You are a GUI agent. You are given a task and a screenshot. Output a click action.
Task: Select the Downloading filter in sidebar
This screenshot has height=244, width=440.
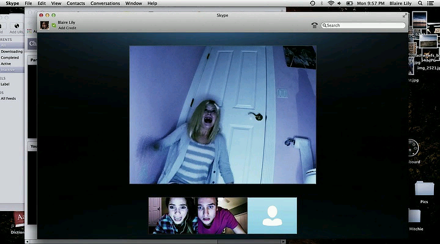(x=12, y=51)
